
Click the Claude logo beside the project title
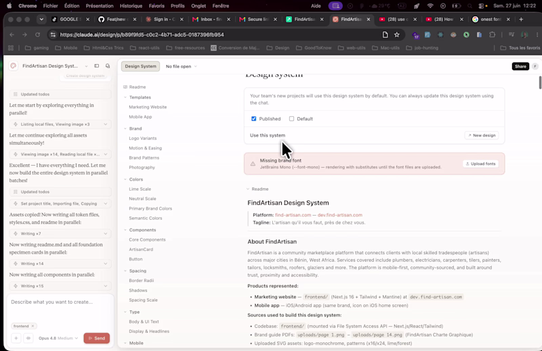coord(13,66)
